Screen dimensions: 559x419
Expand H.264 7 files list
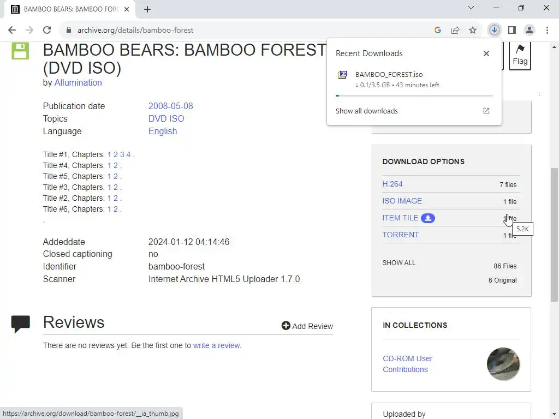coord(508,184)
